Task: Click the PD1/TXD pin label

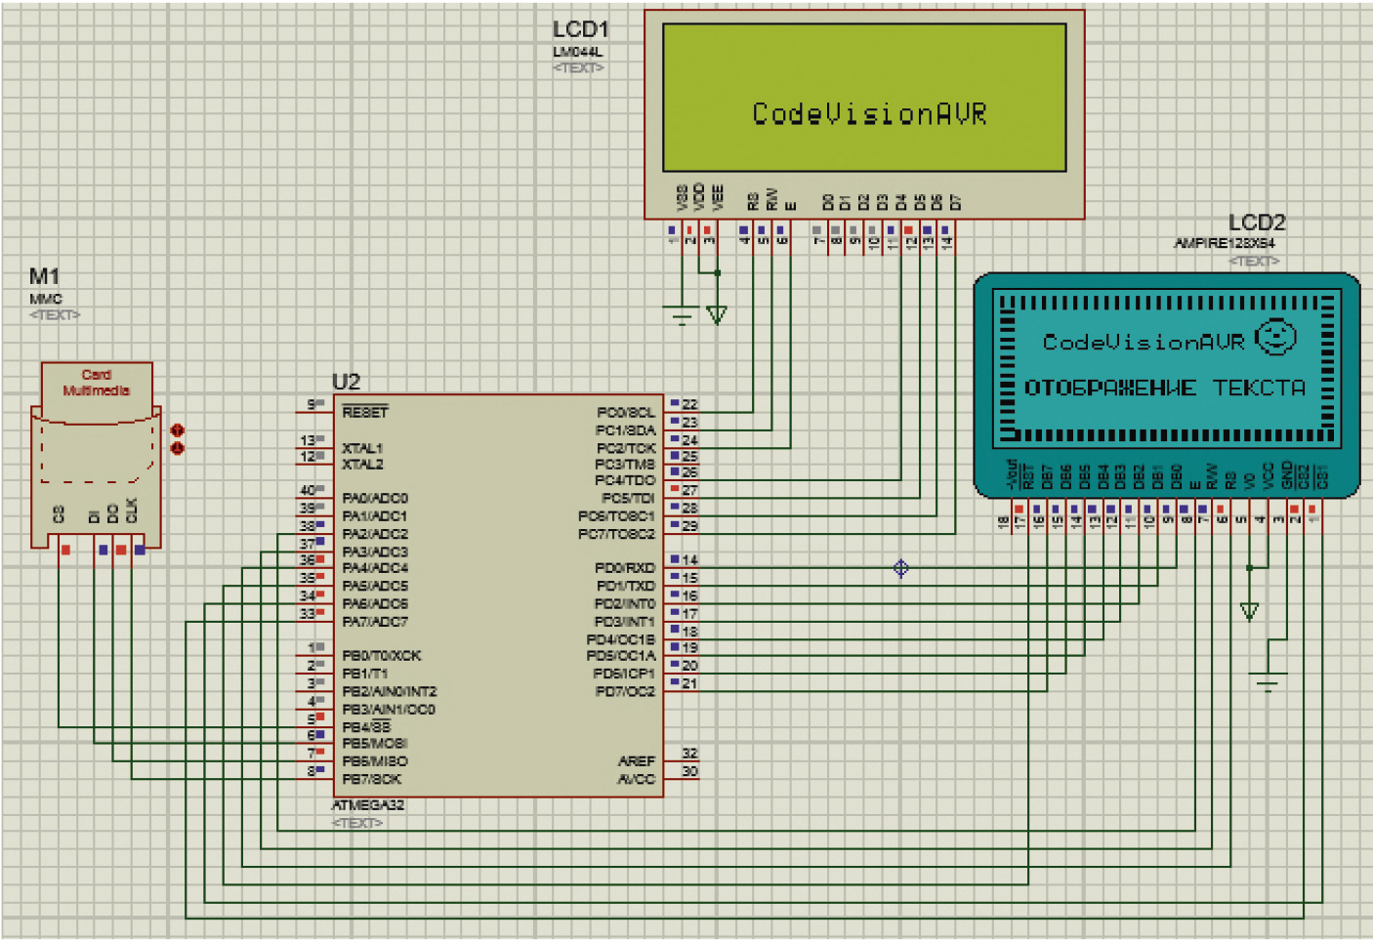Action: pyautogui.click(x=625, y=586)
